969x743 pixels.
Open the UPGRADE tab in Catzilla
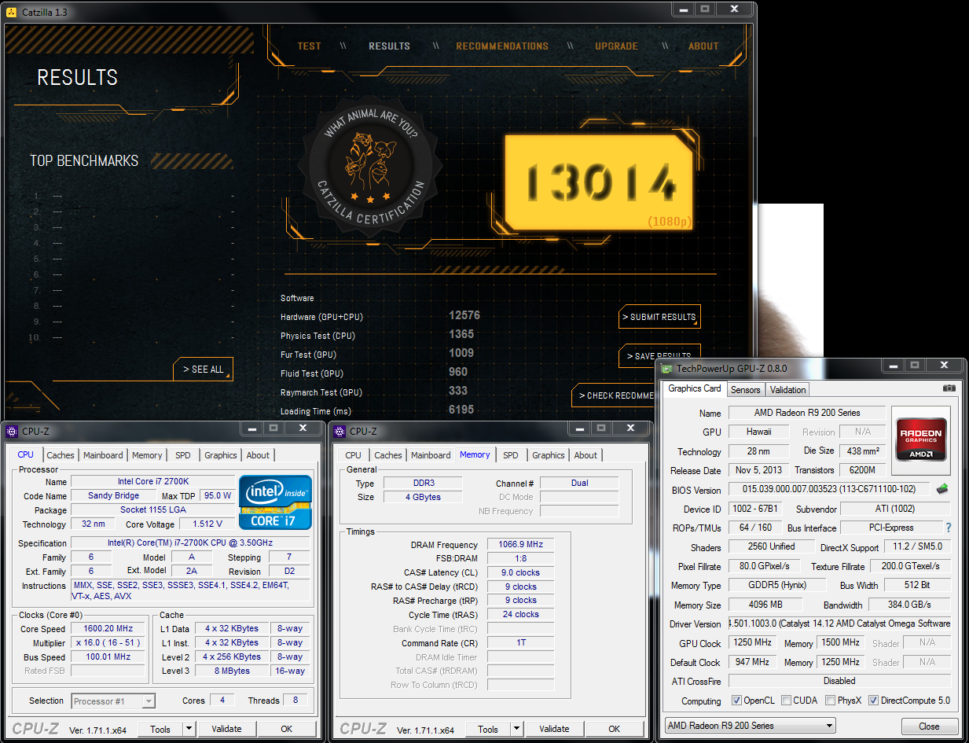(x=616, y=46)
